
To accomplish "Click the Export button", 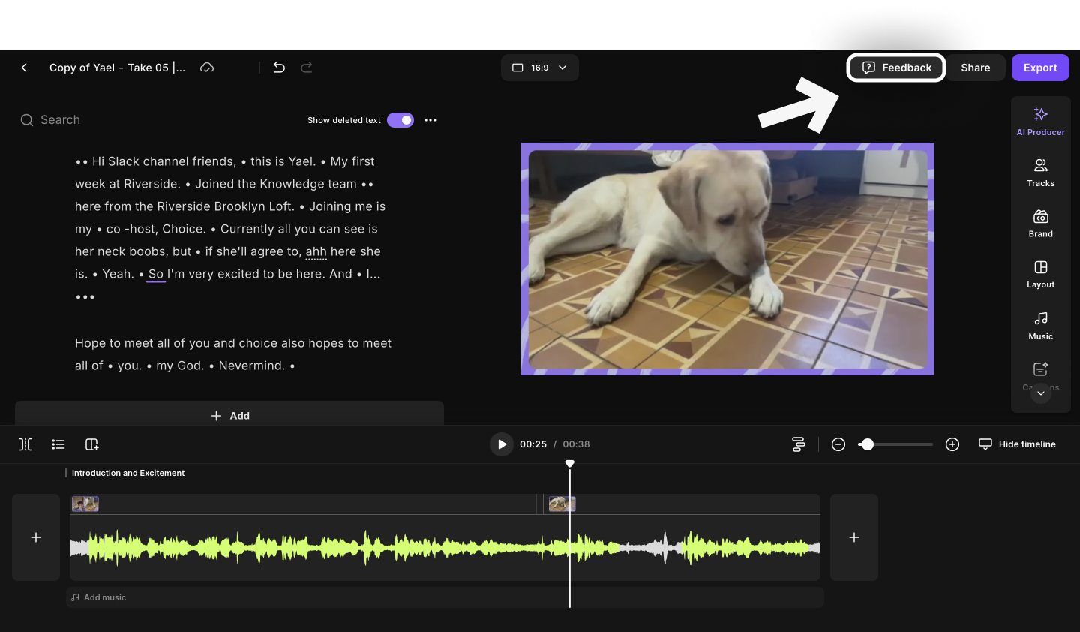I will coord(1040,68).
